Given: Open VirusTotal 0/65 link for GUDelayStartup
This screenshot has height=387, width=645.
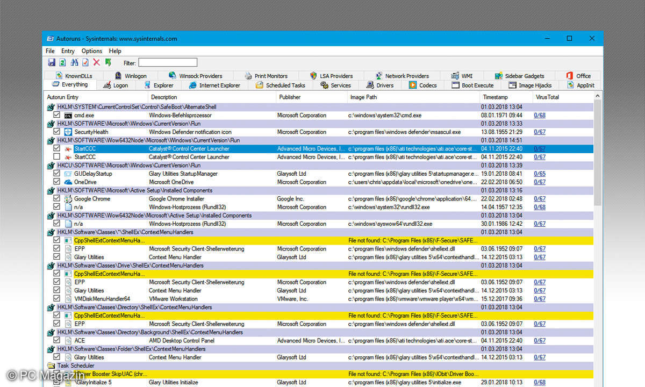Looking at the screenshot, I should (540, 174).
